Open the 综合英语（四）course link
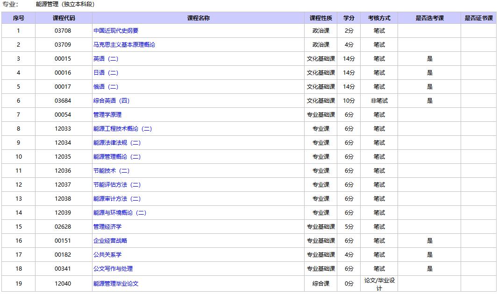 [x=112, y=100]
